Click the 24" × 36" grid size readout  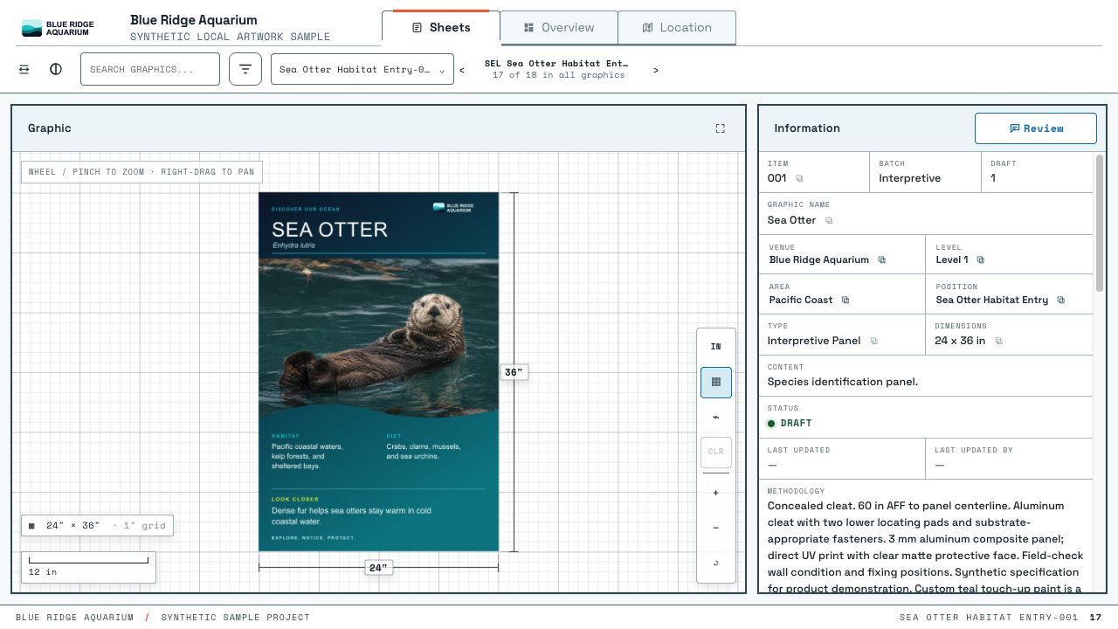pyautogui.click(x=97, y=525)
